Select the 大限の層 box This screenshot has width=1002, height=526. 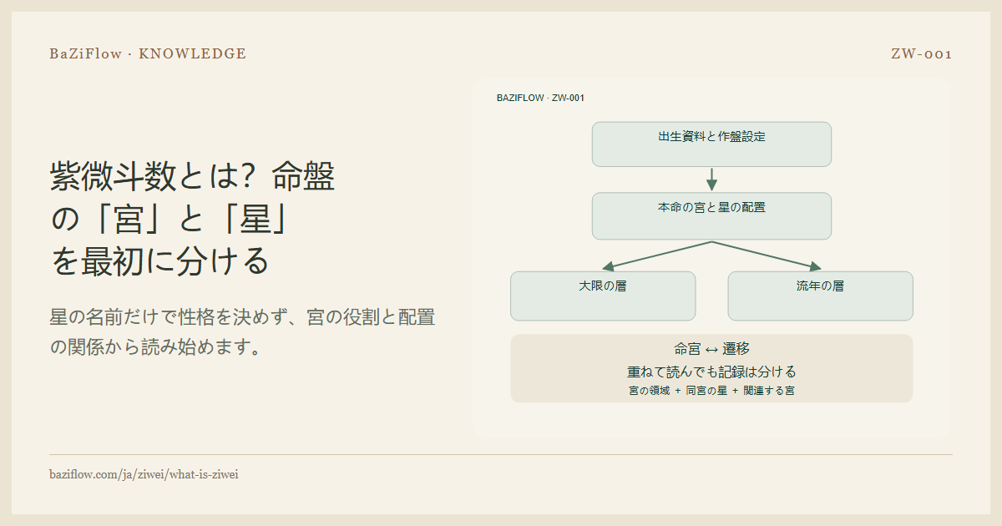(603, 296)
